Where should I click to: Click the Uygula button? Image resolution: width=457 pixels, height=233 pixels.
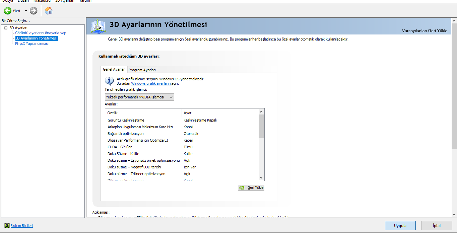click(400, 226)
